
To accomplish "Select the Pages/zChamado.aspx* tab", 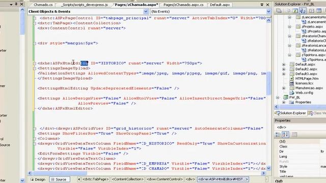I will pos(137,5).
